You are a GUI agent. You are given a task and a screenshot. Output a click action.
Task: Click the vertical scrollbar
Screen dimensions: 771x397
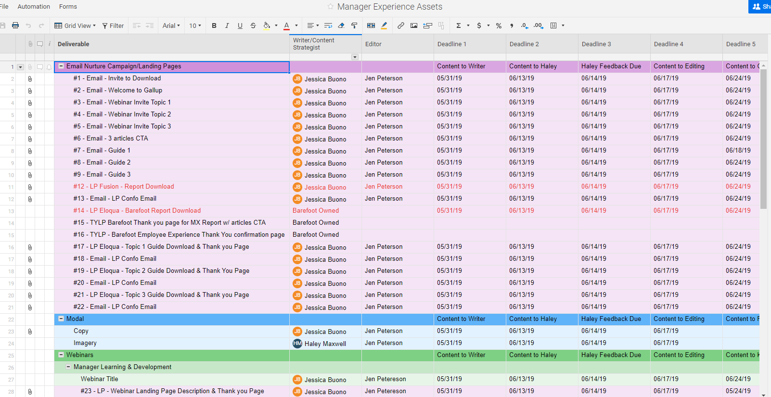tap(763, 140)
